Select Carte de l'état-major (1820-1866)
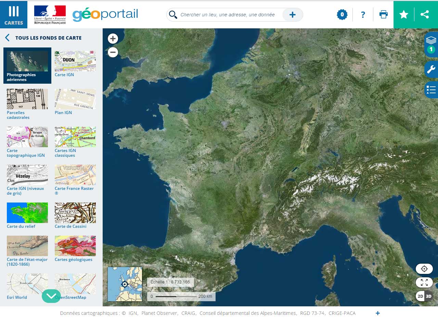The width and height of the screenshot is (438, 320). coord(27,251)
